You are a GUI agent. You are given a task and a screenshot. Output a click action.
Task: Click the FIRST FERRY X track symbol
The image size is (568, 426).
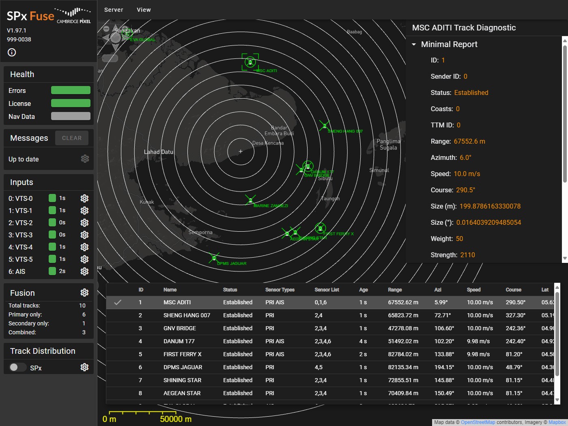(x=320, y=228)
